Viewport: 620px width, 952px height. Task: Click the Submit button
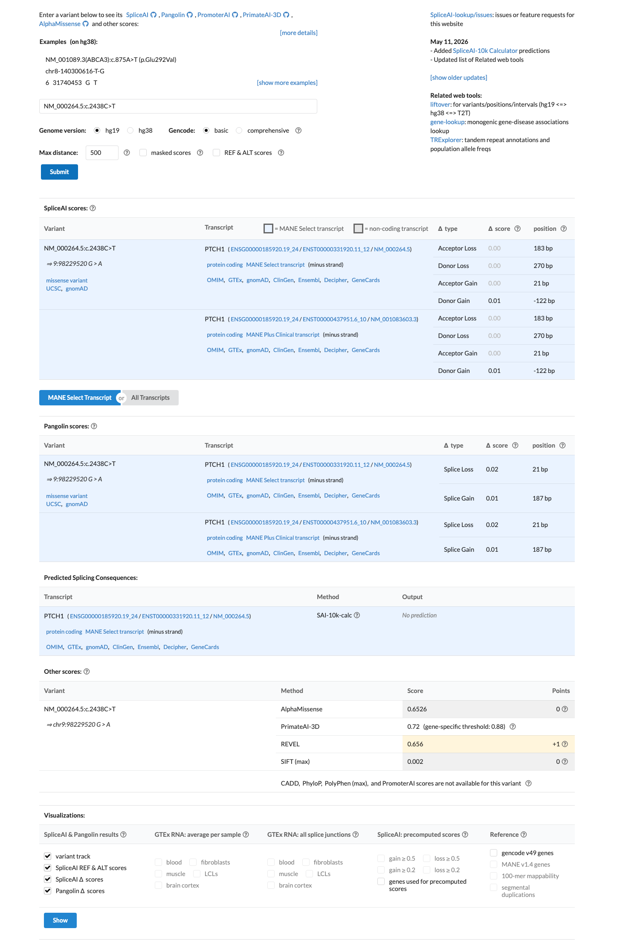click(x=59, y=172)
